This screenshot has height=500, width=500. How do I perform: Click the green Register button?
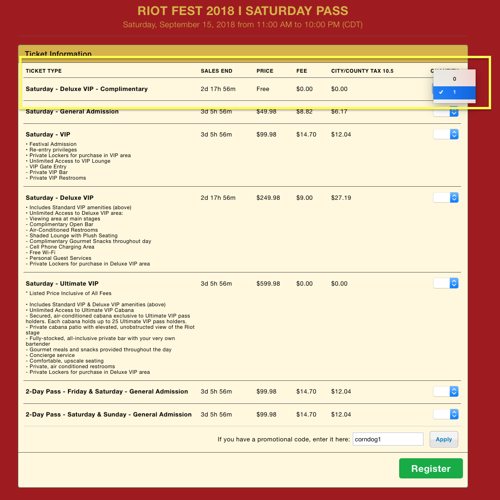[x=431, y=469]
